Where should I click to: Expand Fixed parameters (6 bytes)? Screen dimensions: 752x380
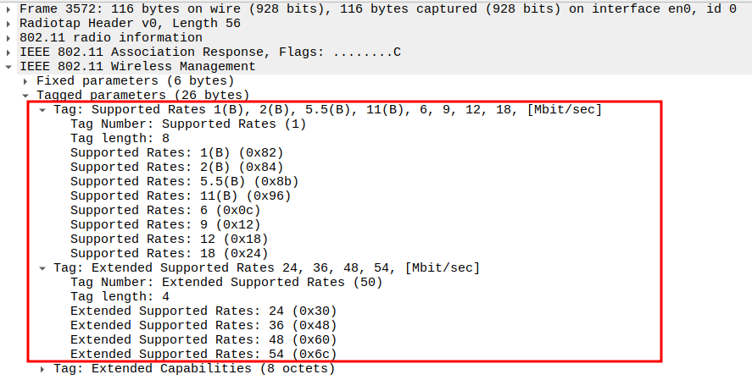click(x=26, y=80)
